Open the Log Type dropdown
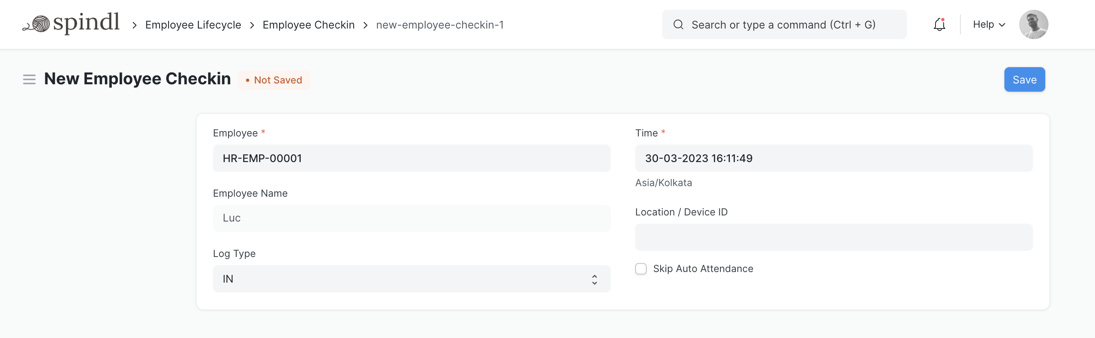Viewport: 1095px width, 338px height. [411, 279]
